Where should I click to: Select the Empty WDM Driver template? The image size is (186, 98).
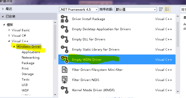[x=117, y=59]
